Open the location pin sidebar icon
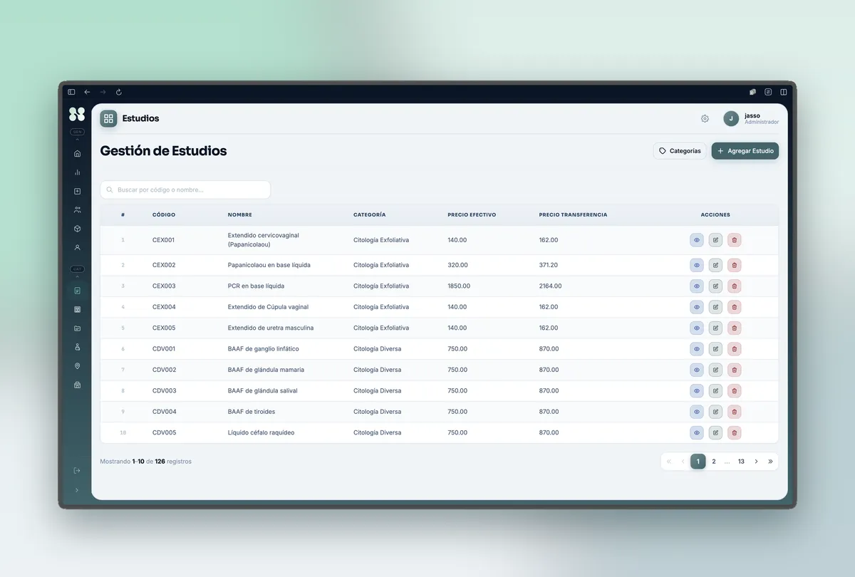 click(x=77, y=366)
